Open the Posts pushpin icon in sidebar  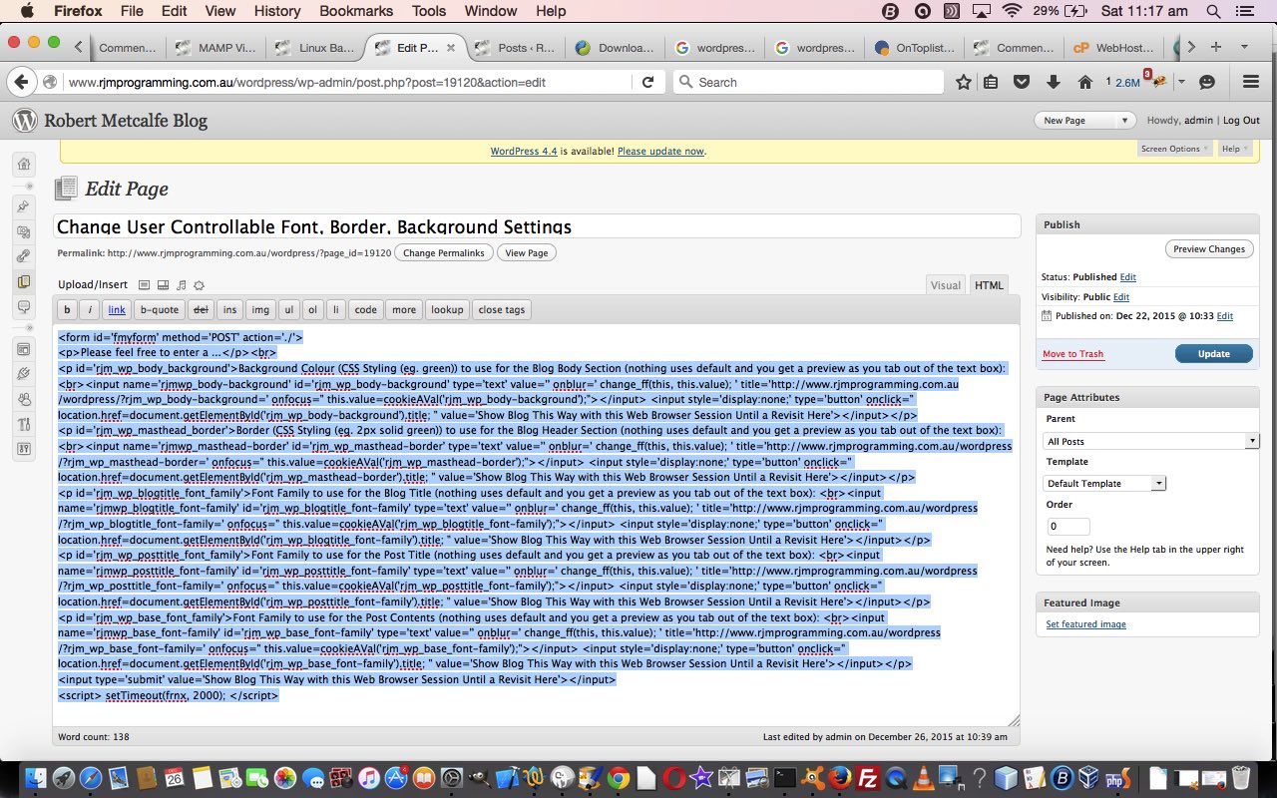click(x=24, y=206)
